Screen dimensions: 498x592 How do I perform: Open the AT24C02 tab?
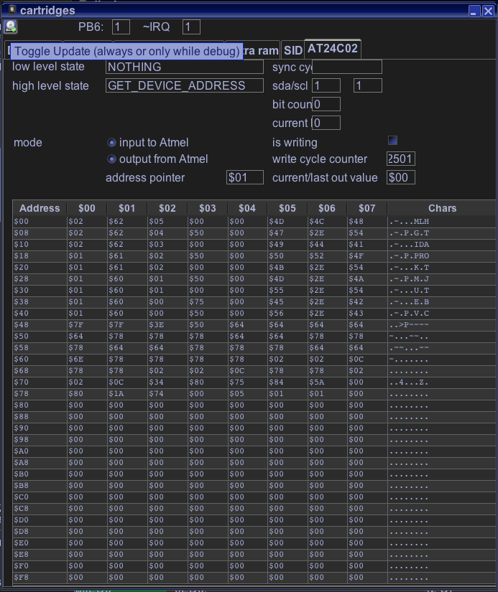(333, 49)
